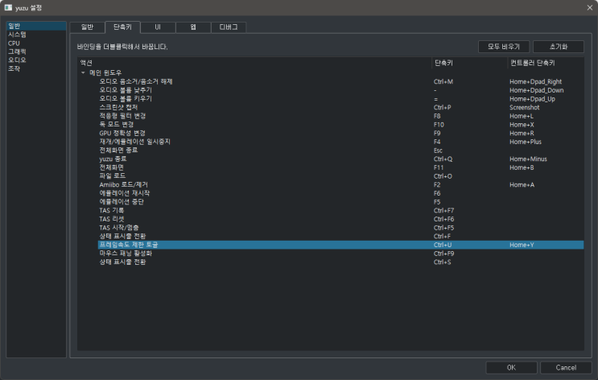Screen dimensions: 598x380
Task: Click the Screenshot controller shortcut cell
Action: click(x=525, y=108)
